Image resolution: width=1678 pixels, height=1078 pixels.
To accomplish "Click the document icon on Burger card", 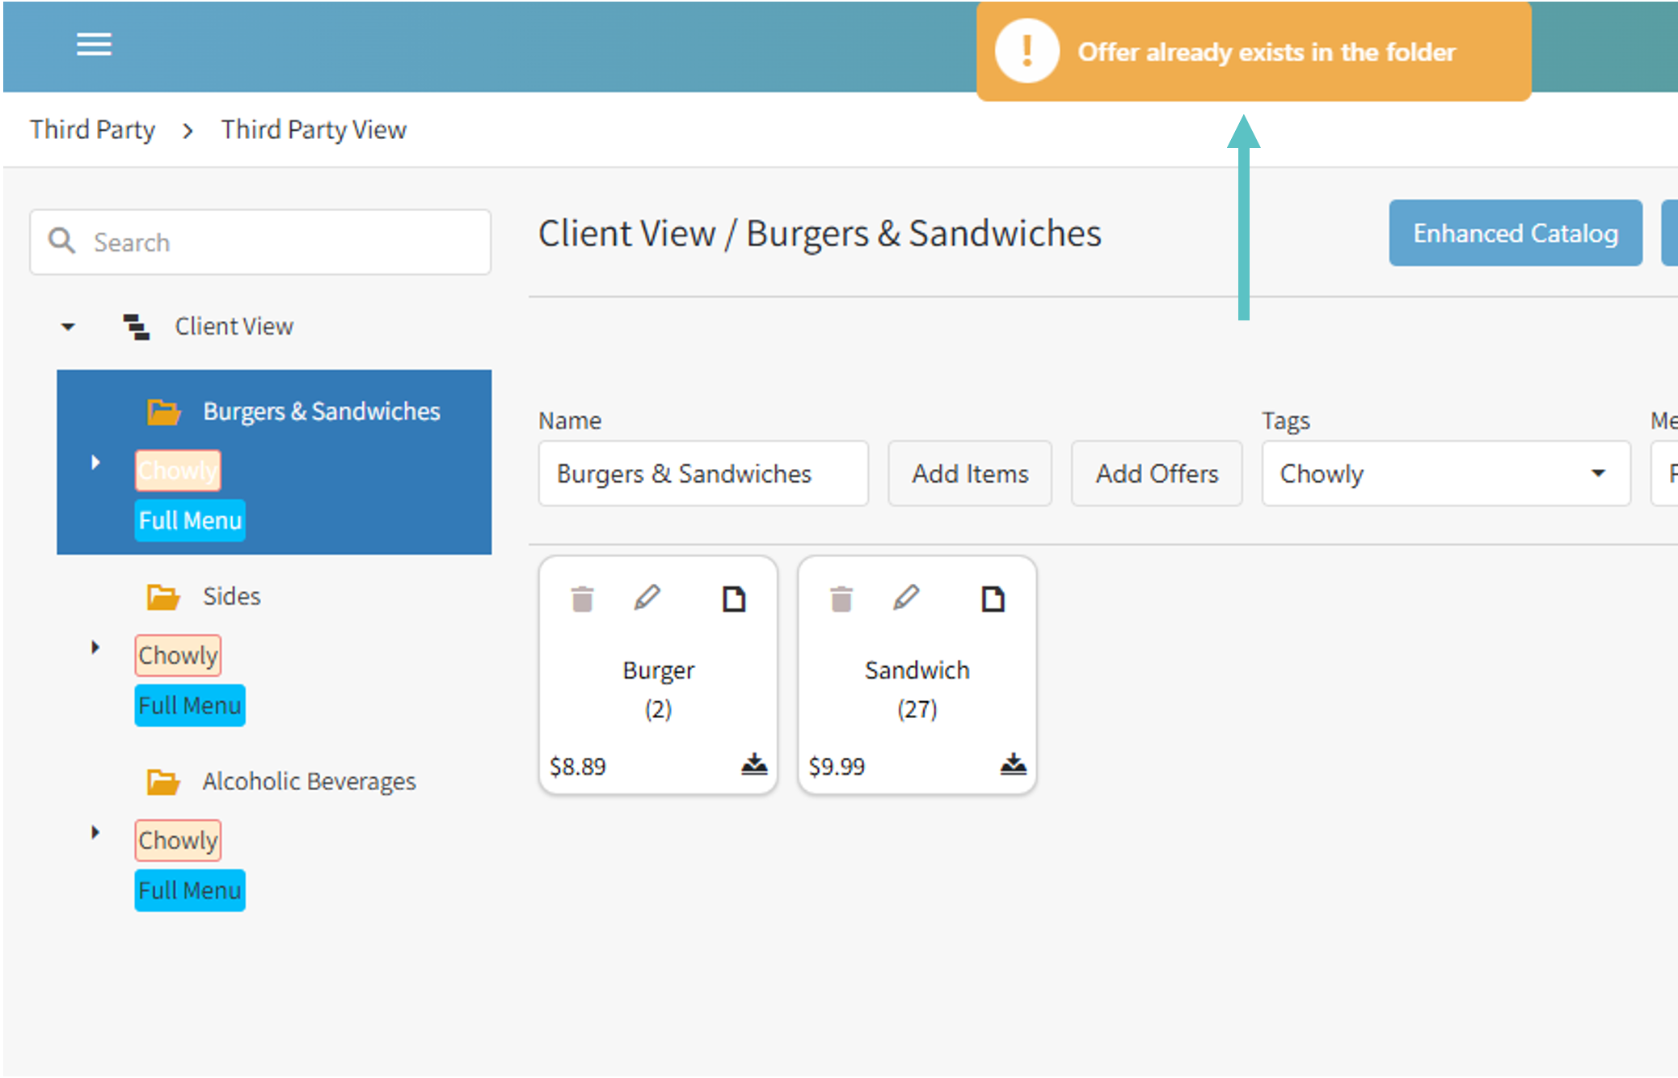I will coord(734,599).
